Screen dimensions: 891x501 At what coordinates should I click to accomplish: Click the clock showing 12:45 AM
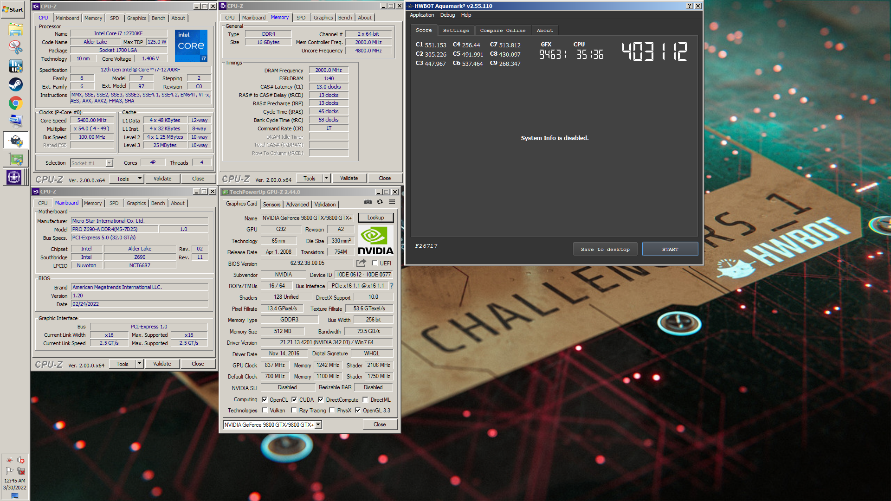point(15,481)
